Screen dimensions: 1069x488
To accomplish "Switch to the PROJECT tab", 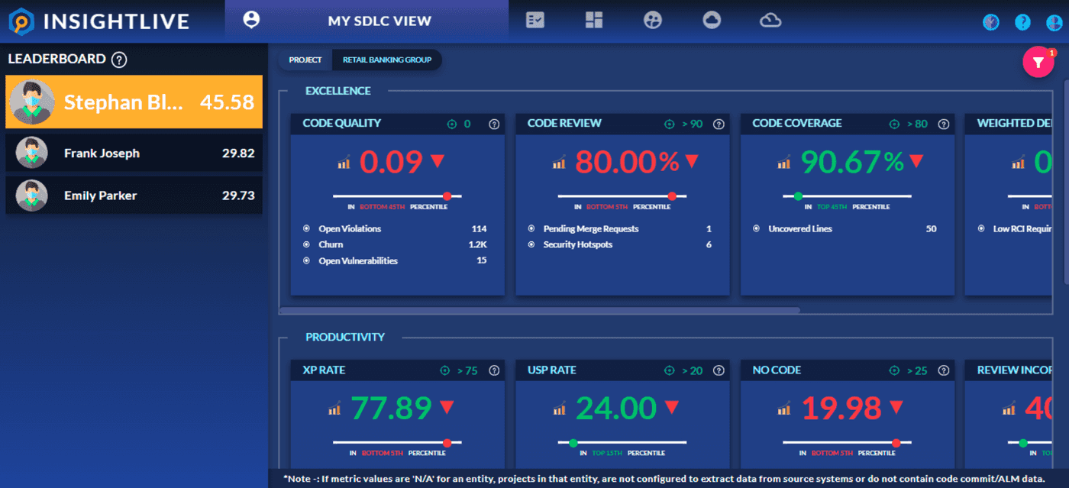I will [305, 60].
